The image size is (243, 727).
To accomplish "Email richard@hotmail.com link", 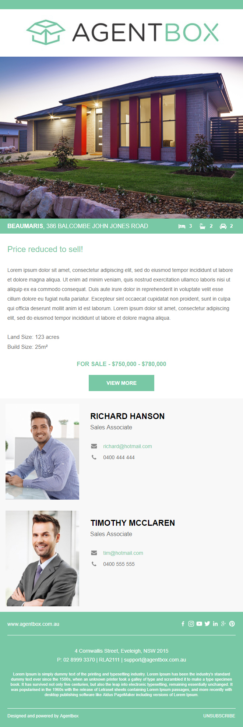I will click(127, 446).
